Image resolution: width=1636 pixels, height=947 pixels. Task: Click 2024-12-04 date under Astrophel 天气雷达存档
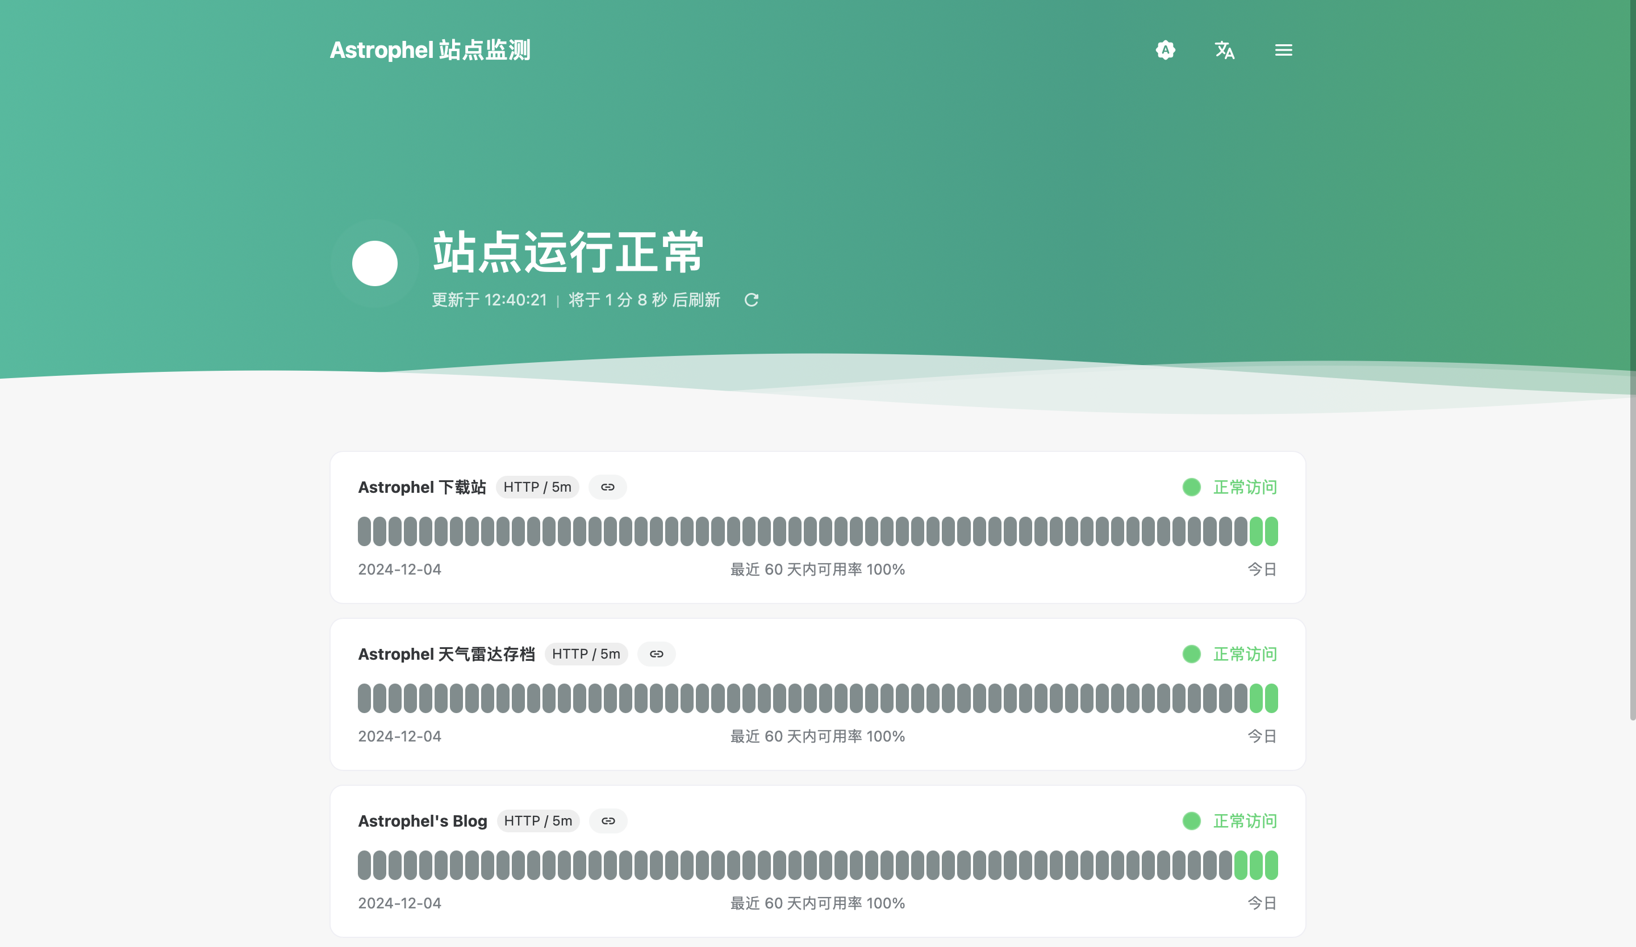click(399, 736)
